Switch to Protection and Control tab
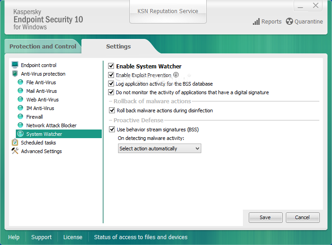This screenshot has width=332, height=245. coord(43,46)
